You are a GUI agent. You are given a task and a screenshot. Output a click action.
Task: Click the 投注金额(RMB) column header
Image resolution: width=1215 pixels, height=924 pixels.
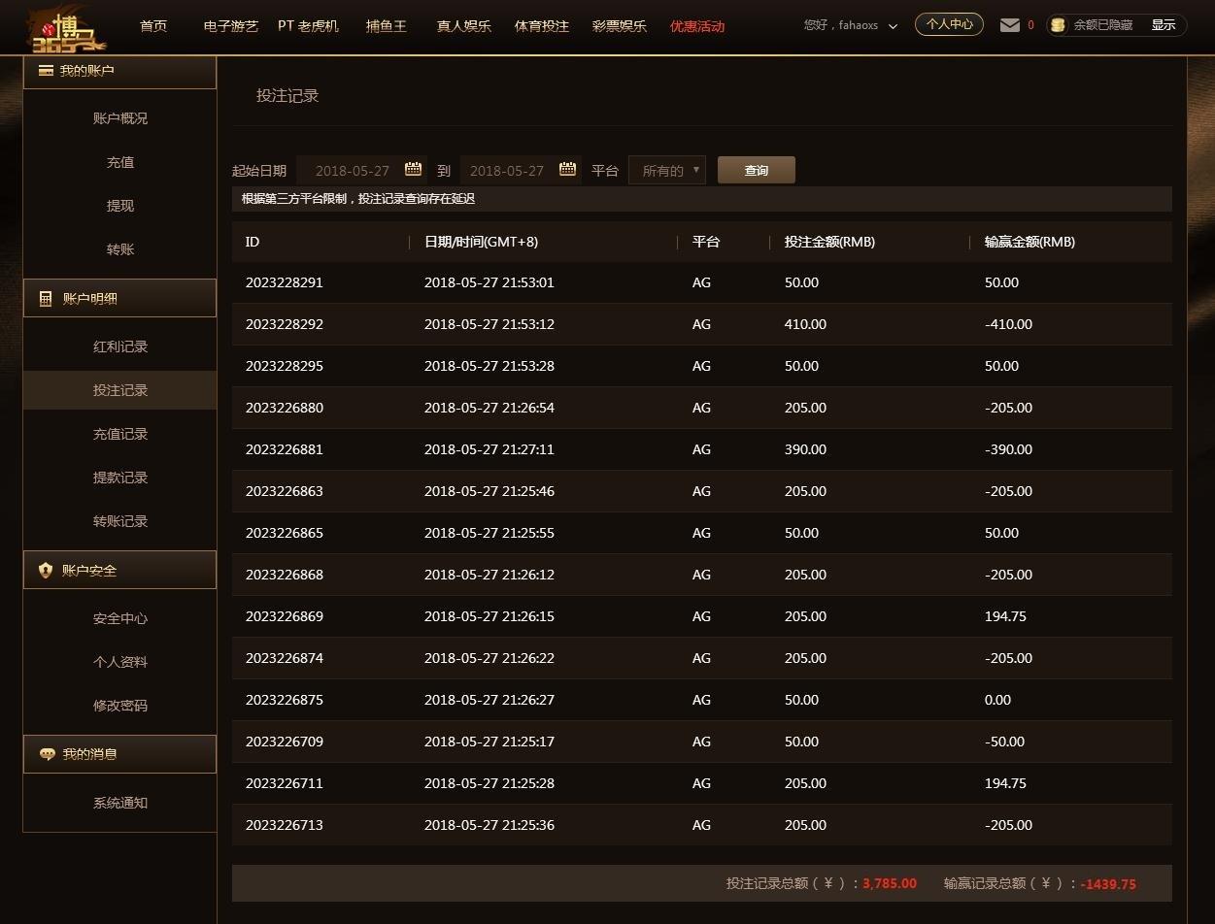tap(829, 242)
